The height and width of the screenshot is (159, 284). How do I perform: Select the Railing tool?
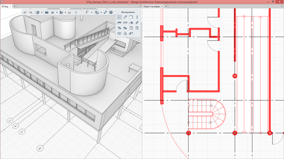119,34
